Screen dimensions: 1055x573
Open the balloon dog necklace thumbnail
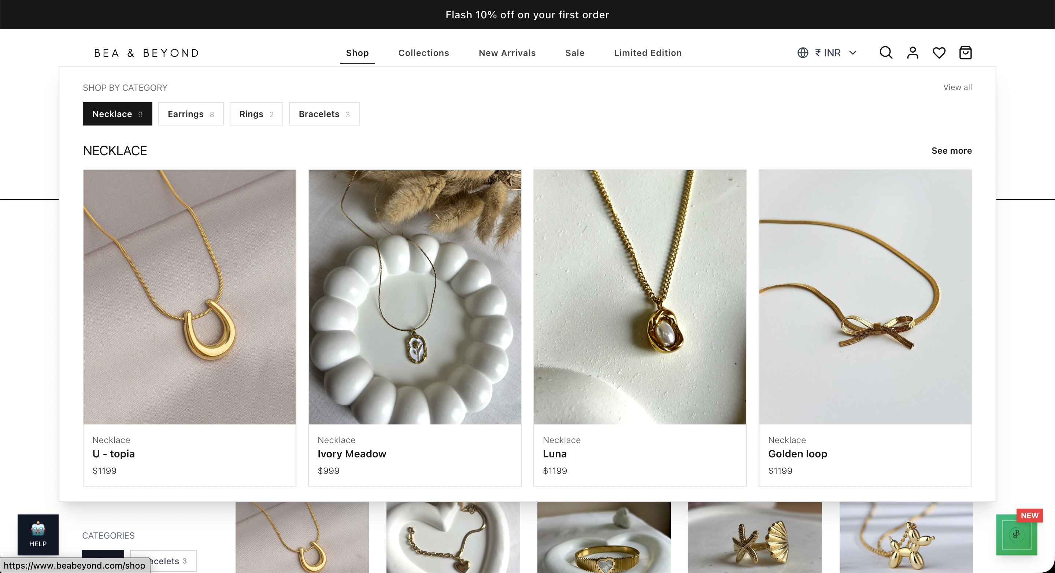click(906, 538)
